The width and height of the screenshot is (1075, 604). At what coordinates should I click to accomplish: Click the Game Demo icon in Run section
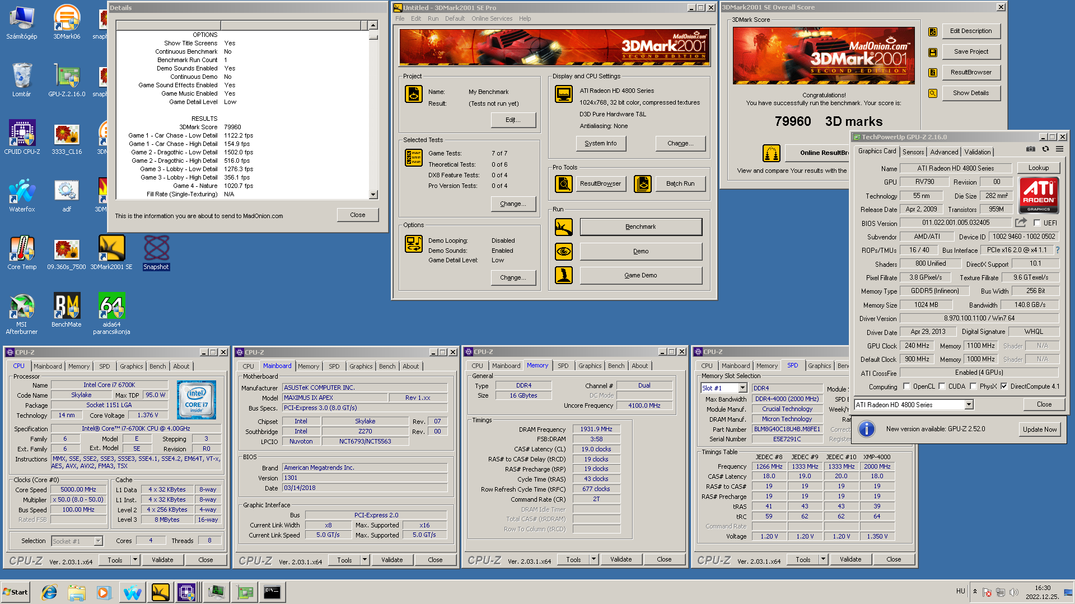(564, 275)
